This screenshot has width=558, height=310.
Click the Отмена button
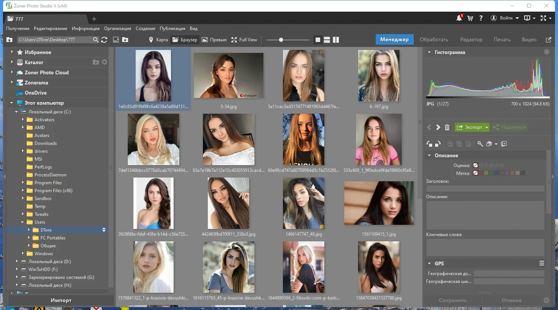point(511,300)
